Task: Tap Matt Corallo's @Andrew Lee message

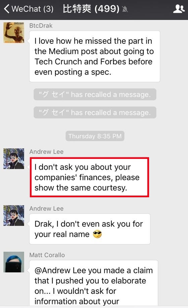Action: point(94,283)
